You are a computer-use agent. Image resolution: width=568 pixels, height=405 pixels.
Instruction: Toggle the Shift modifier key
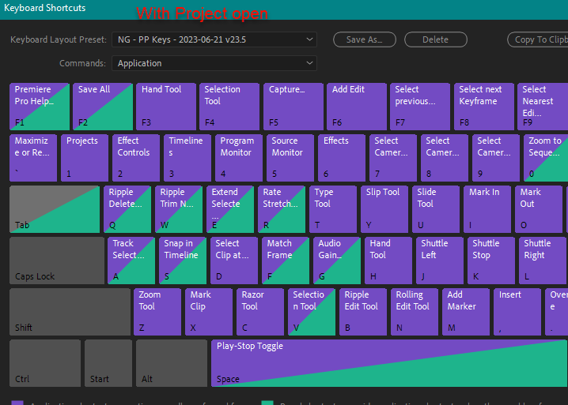tap(70, 312)
